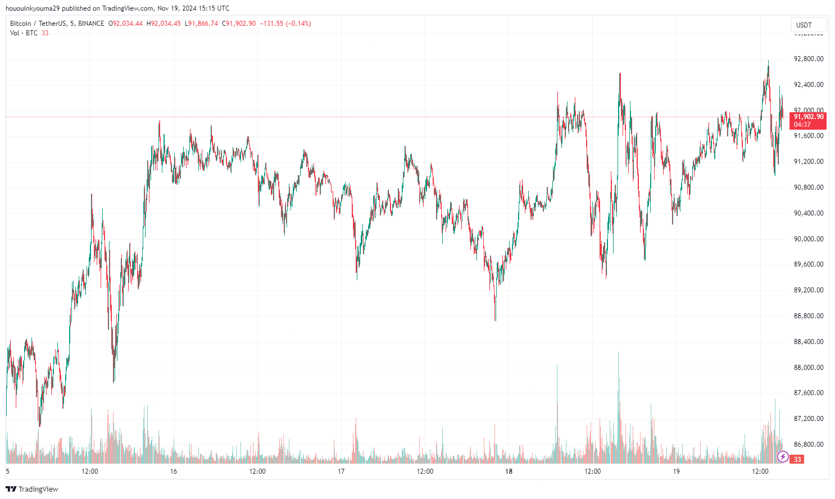Click the Vol · BTC indicator label

(24, 33)
